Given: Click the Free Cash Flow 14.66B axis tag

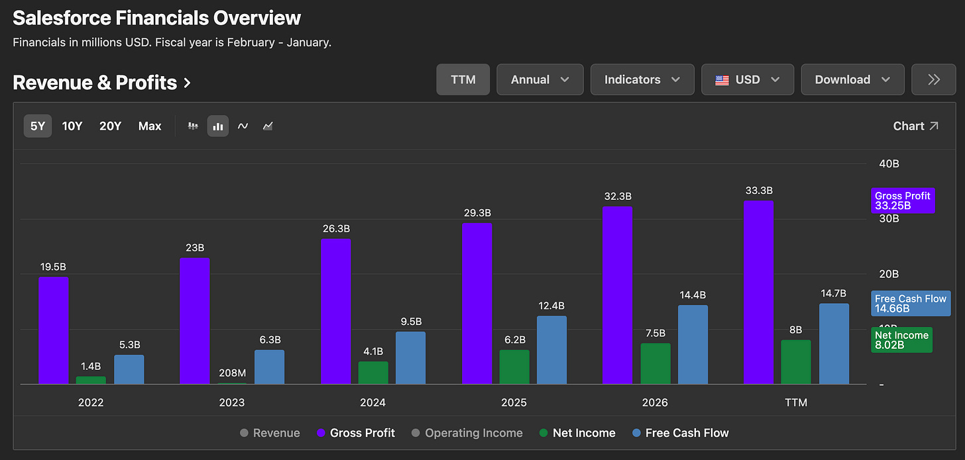Looking at the screenshot, I should [911, 303].
